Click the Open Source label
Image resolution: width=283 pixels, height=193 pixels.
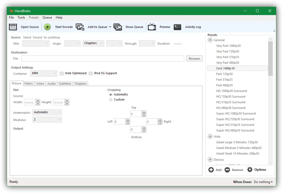[30, 27]
